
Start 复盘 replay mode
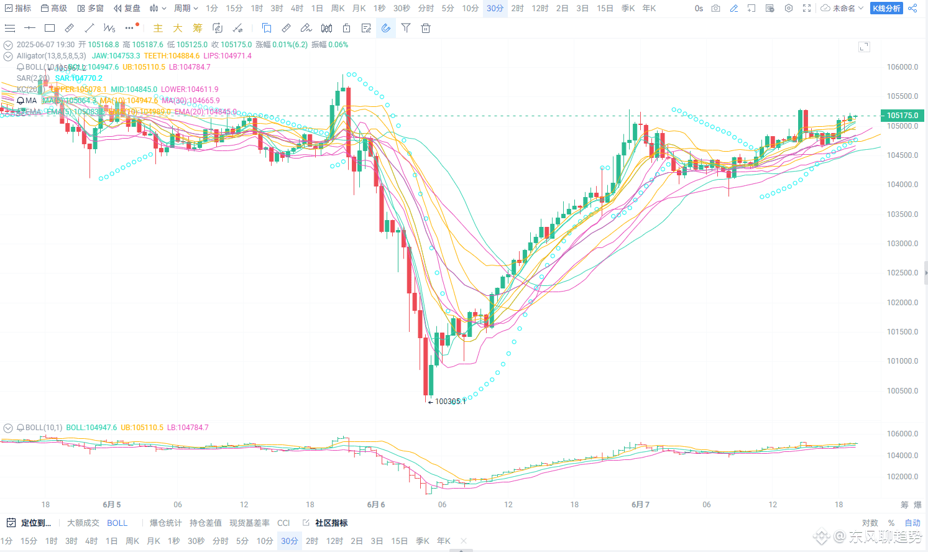pyautogui.click(x=127, y=8)
